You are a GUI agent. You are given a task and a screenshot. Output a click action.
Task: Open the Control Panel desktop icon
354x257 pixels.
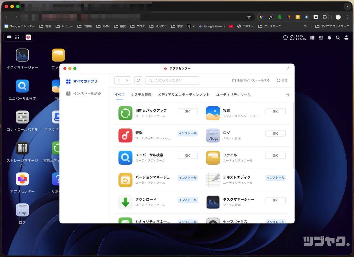coord(22,117)
